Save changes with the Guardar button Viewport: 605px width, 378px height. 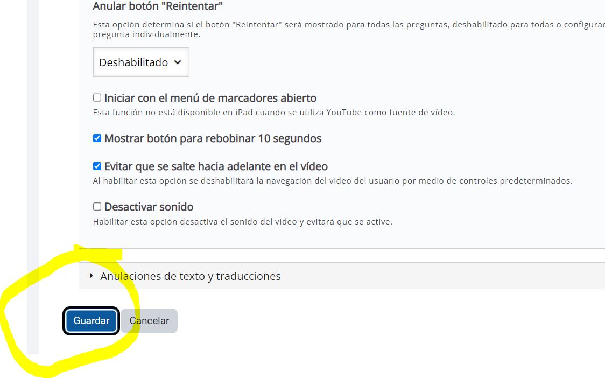click(91, 321)
